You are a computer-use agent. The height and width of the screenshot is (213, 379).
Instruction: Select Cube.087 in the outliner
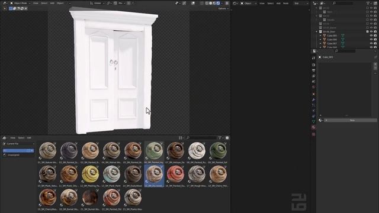pyautogui.click(x=332, y=43)
